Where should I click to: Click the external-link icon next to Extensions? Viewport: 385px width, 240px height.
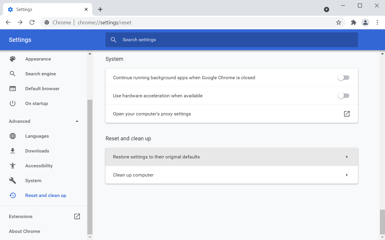click(x=77, y=217)
